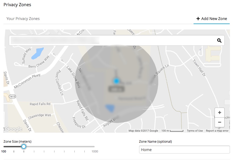The image size is (234, 160).
Task: Click the route 1613 highway shield
Action: tap(12, 96)
